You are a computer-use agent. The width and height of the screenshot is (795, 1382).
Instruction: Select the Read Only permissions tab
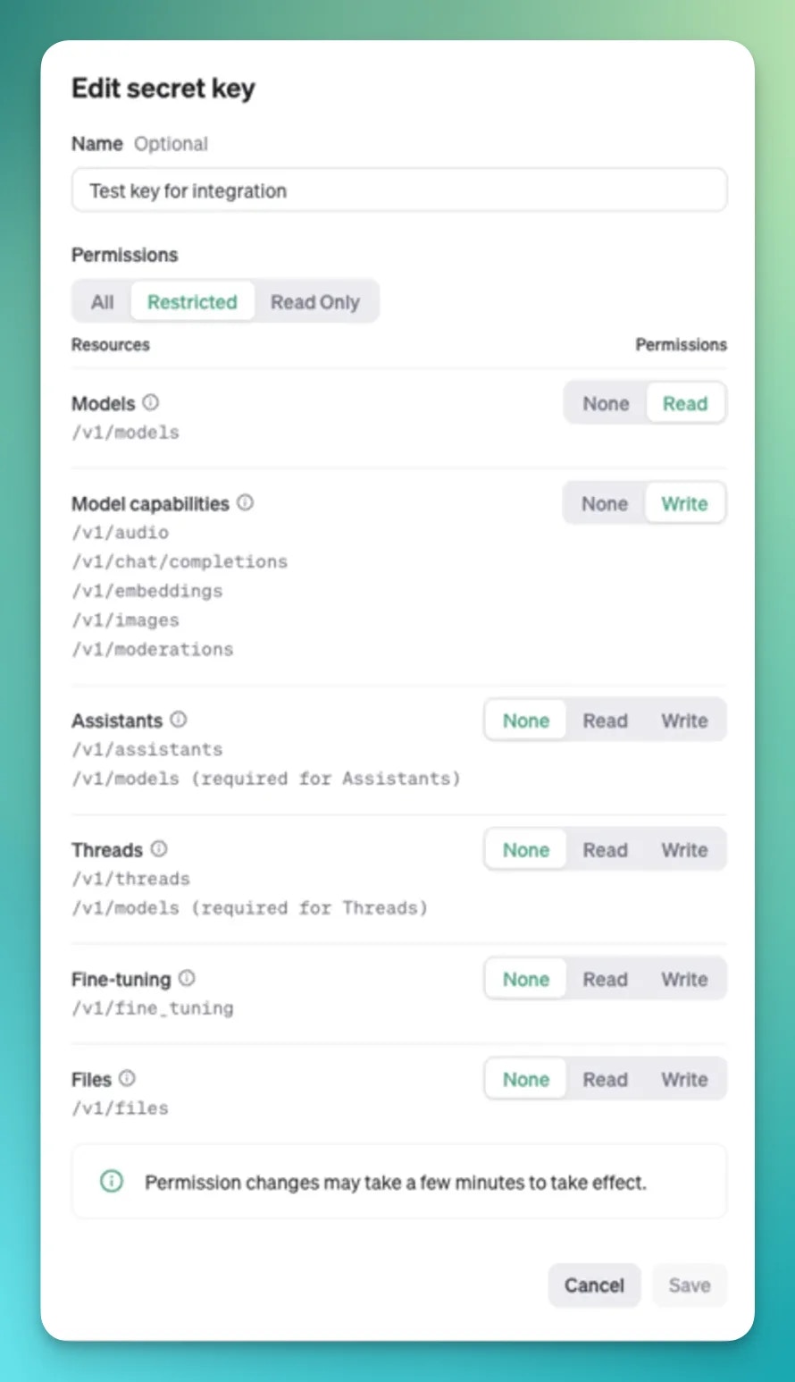coord(315,302)
